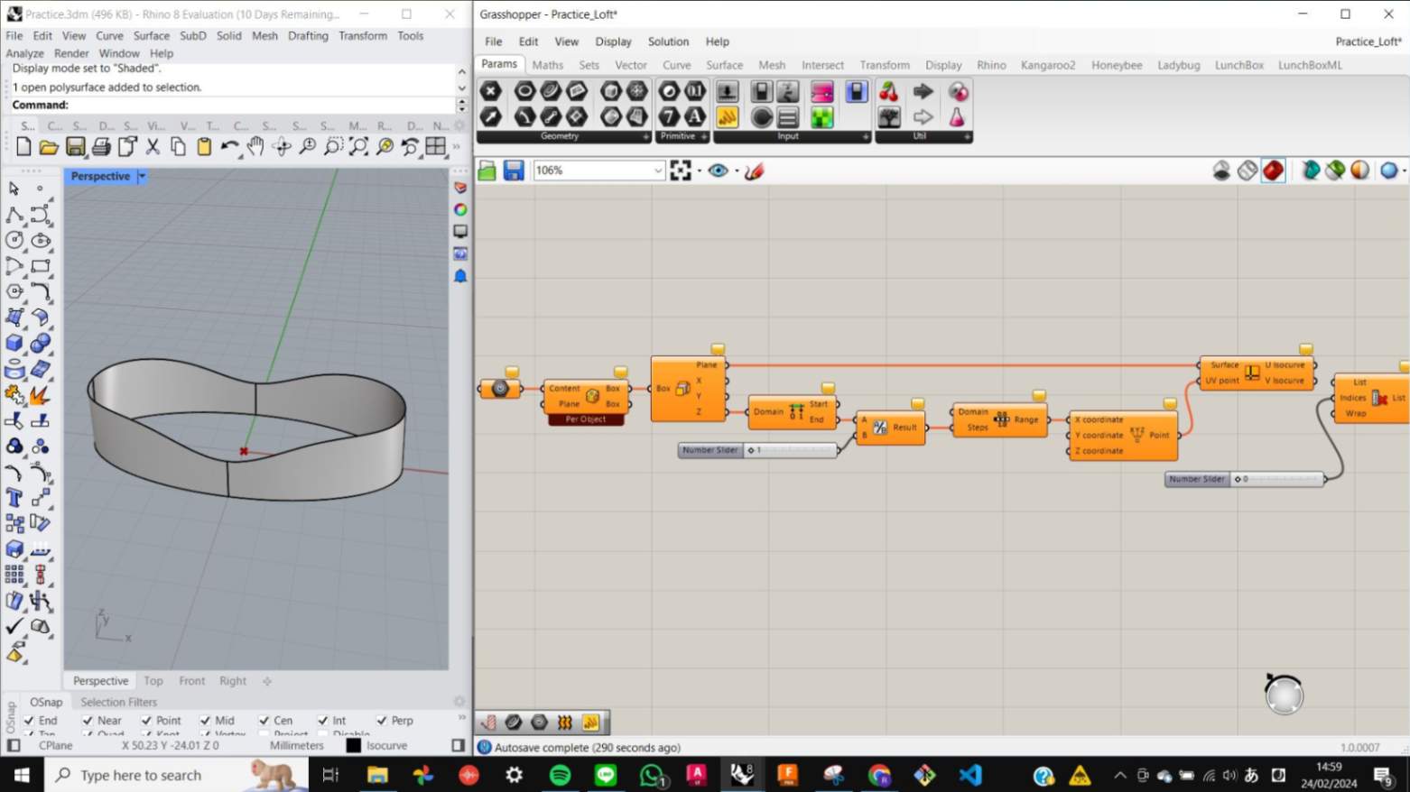Toggle the Point osnap checkbox
The image size is (1410, 792).
(146, 721)
